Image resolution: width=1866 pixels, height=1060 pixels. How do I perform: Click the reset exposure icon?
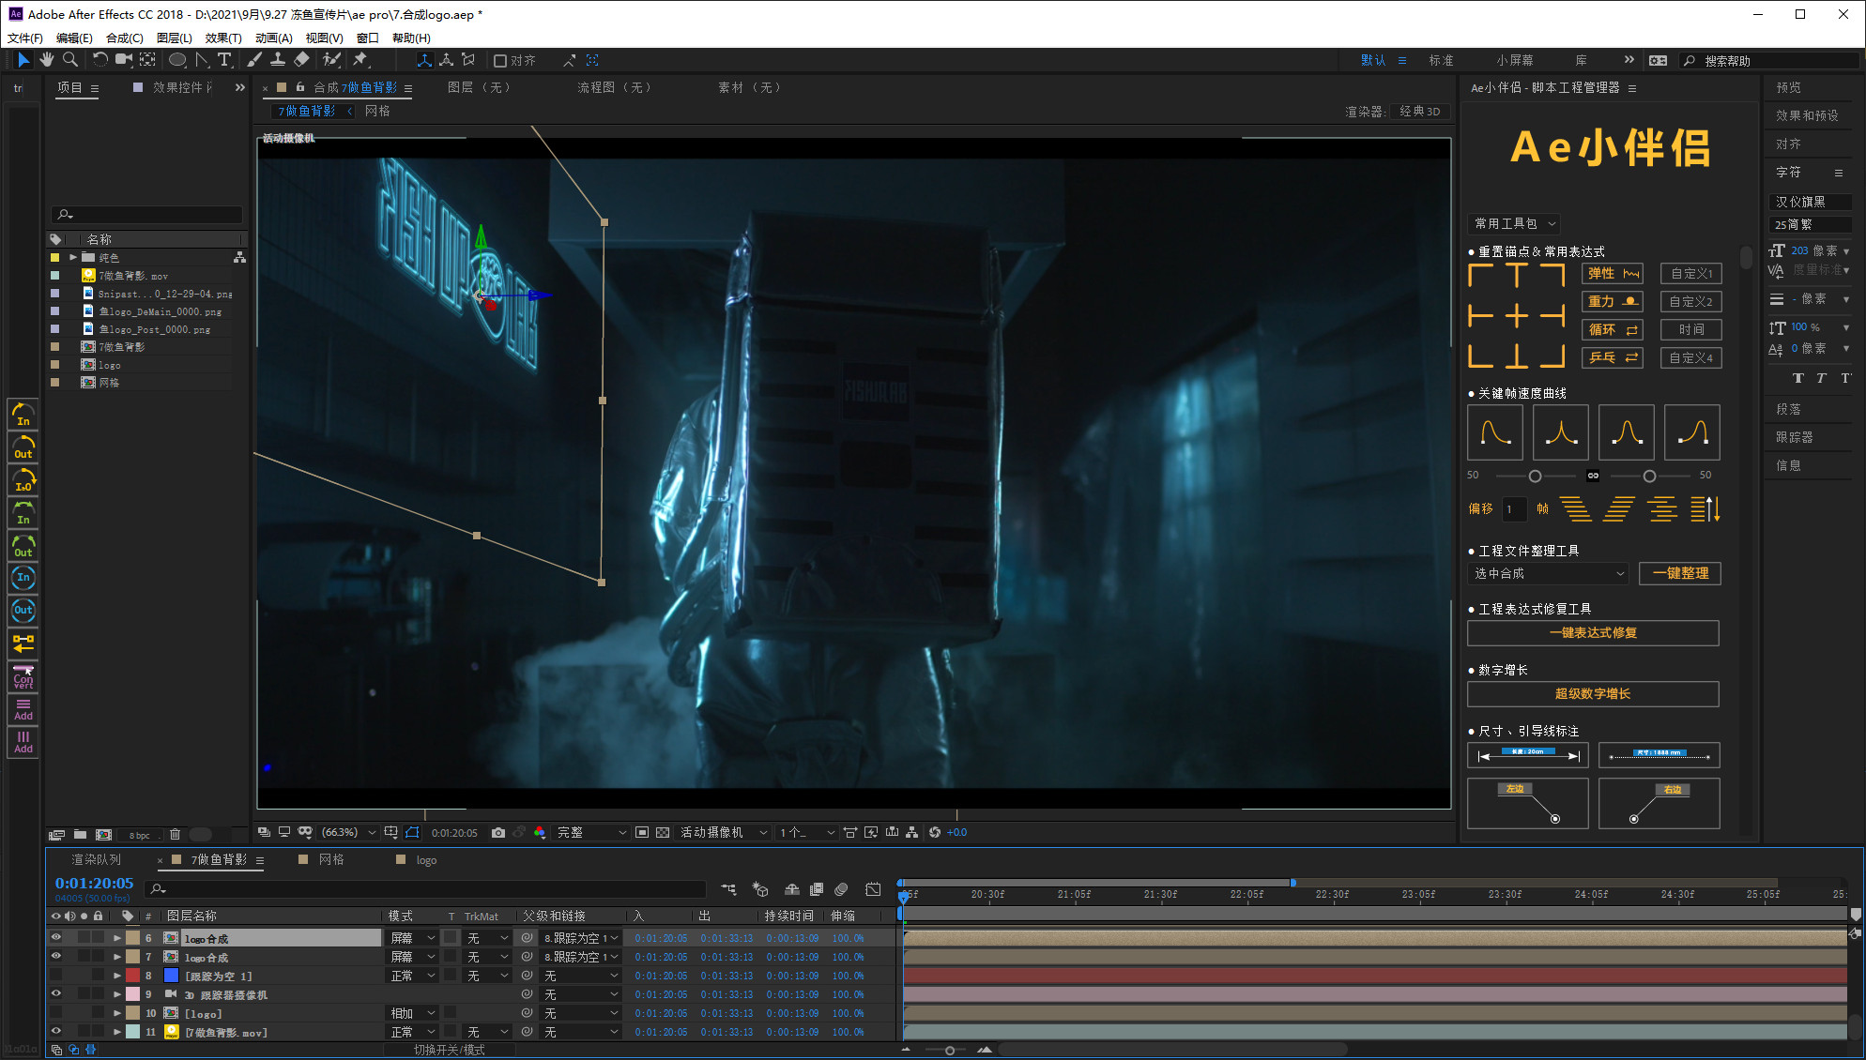[935, 833]
